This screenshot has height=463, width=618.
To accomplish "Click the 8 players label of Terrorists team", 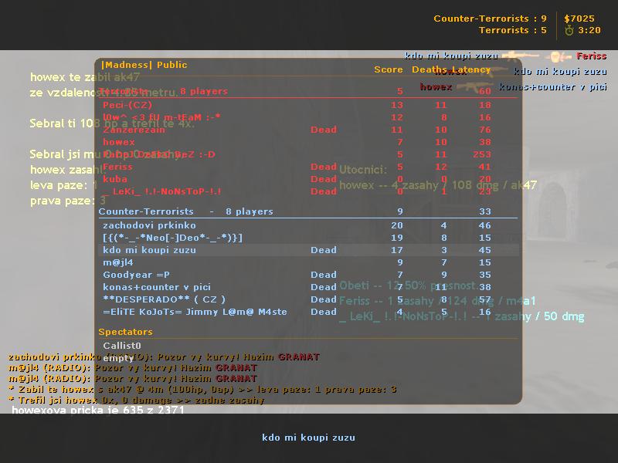I will [204, 91].
